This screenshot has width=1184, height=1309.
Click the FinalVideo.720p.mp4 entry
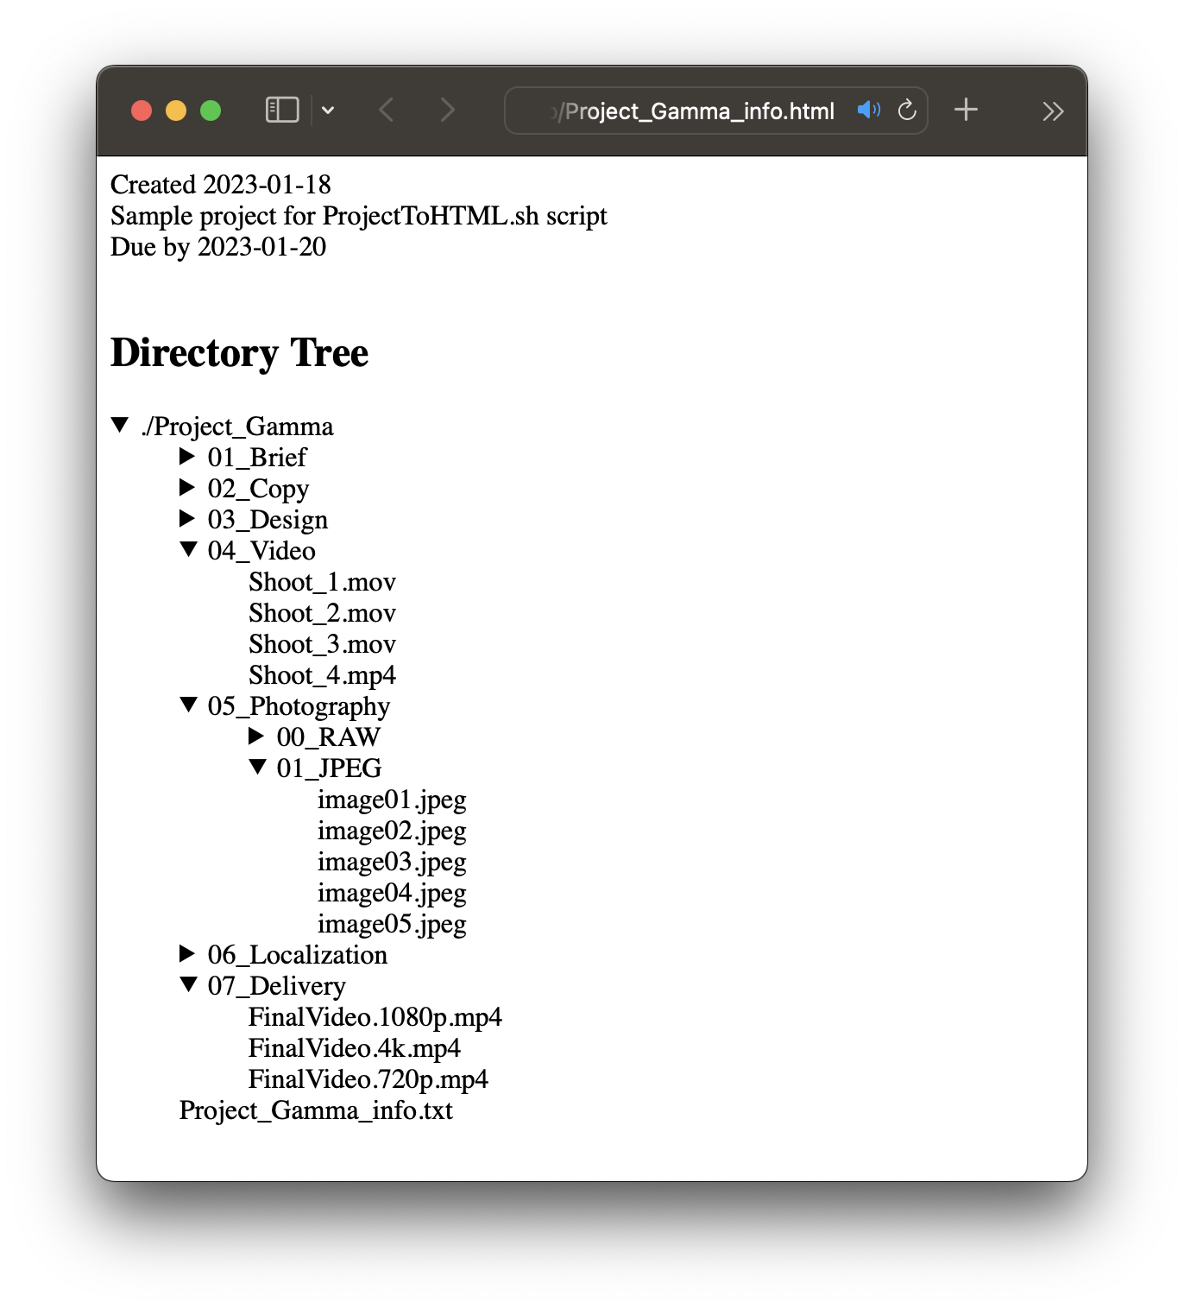[x=368, y=1079]
